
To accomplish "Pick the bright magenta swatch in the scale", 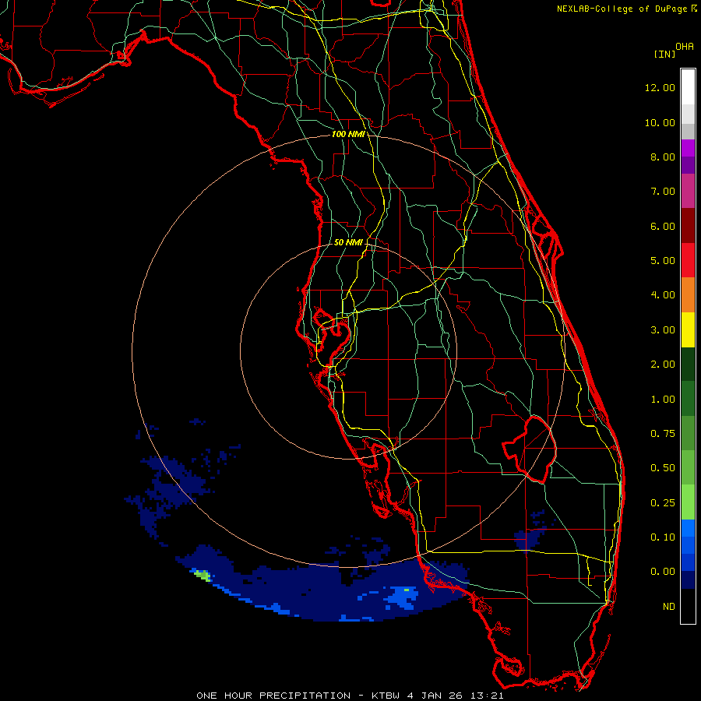I will click(x=688, y=148).
